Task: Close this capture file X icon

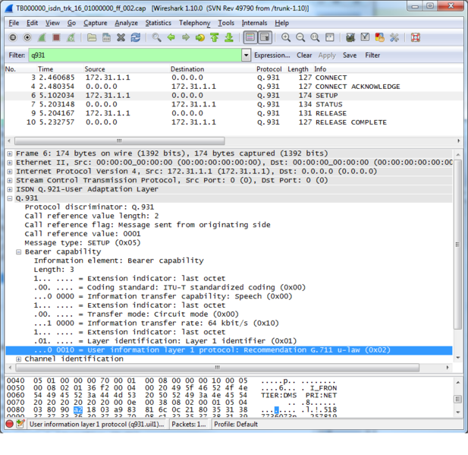Action: (x=121, y=38)
